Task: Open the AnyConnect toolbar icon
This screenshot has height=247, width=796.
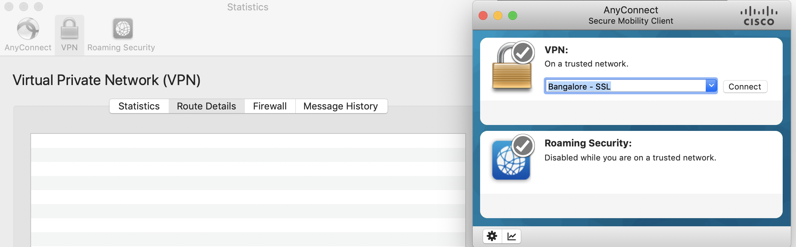Action: [28, 29]
